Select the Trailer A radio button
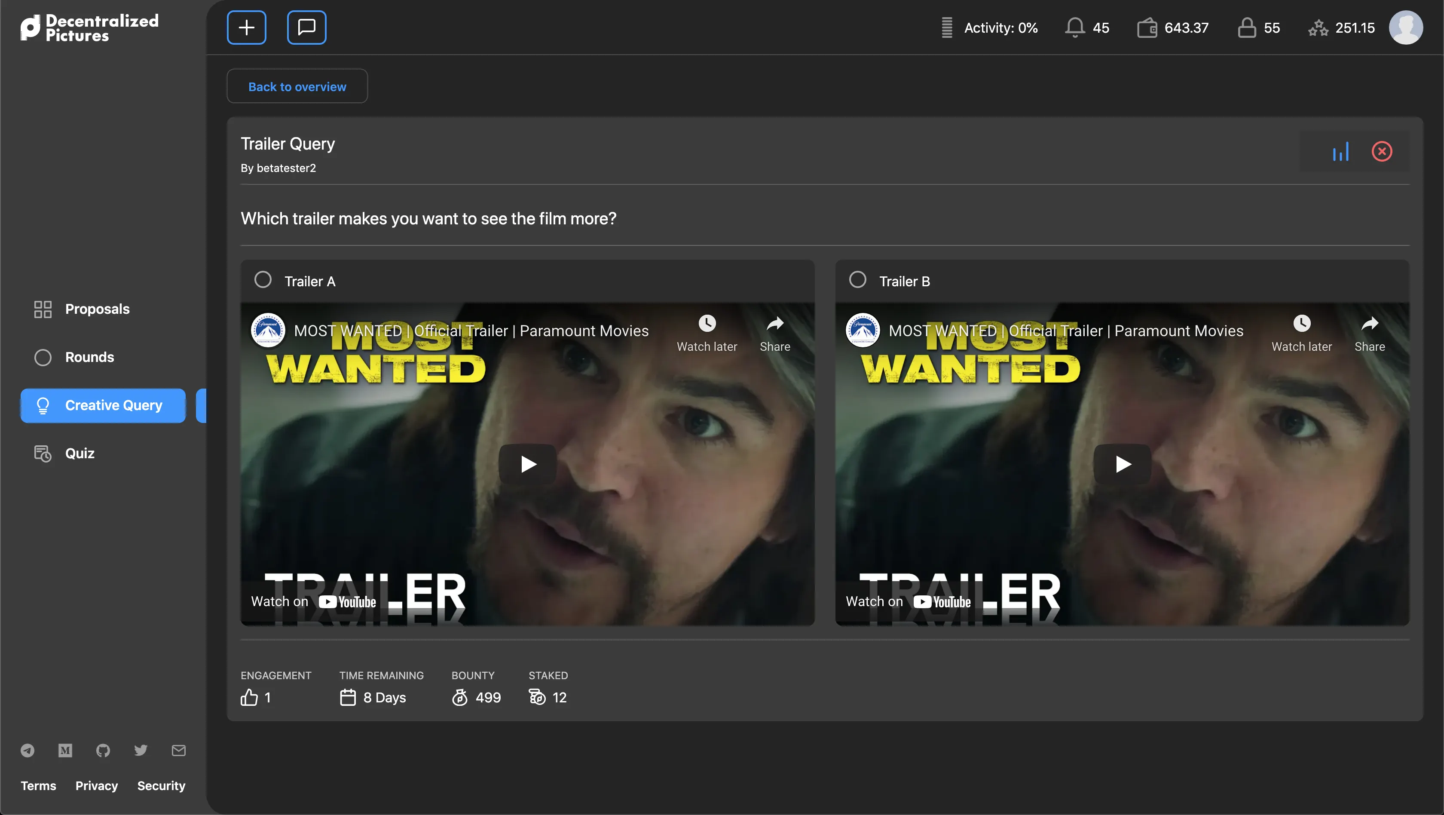1444x815 pixels. pyautogui.click(x=262, y=279)
